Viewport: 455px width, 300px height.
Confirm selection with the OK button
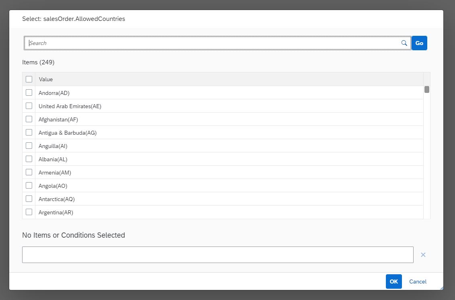[394, 282]
